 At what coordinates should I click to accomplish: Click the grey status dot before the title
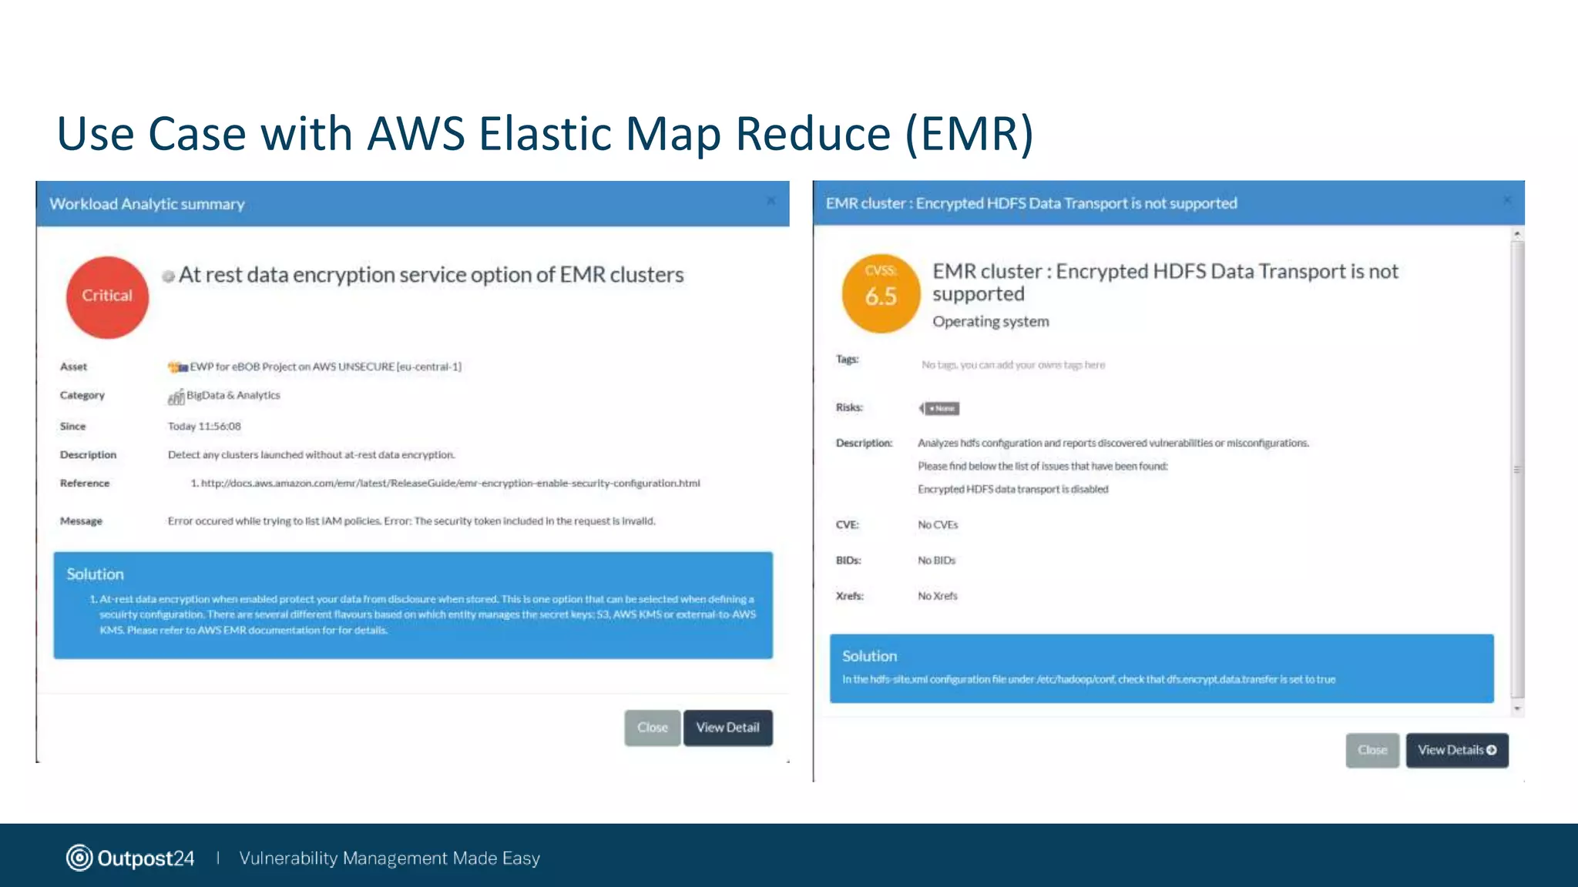pyautogui.click(x=168, y=276)
